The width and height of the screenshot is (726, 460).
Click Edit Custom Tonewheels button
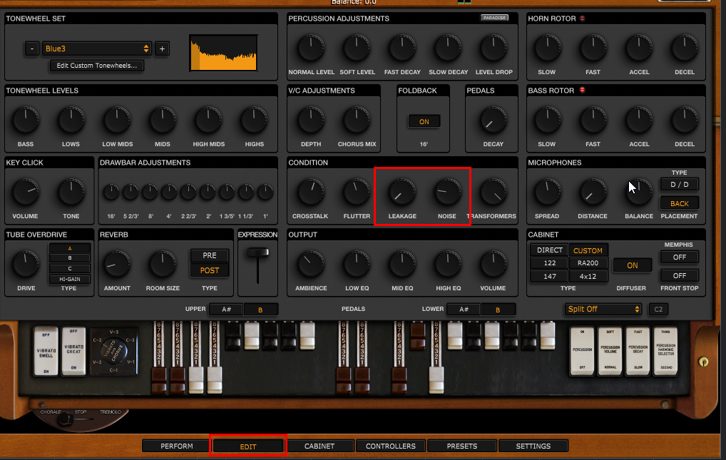[97, 66]
